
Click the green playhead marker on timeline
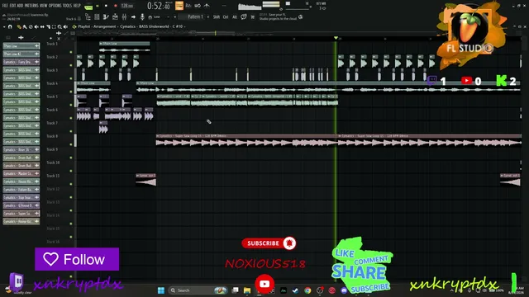point(336,38)
